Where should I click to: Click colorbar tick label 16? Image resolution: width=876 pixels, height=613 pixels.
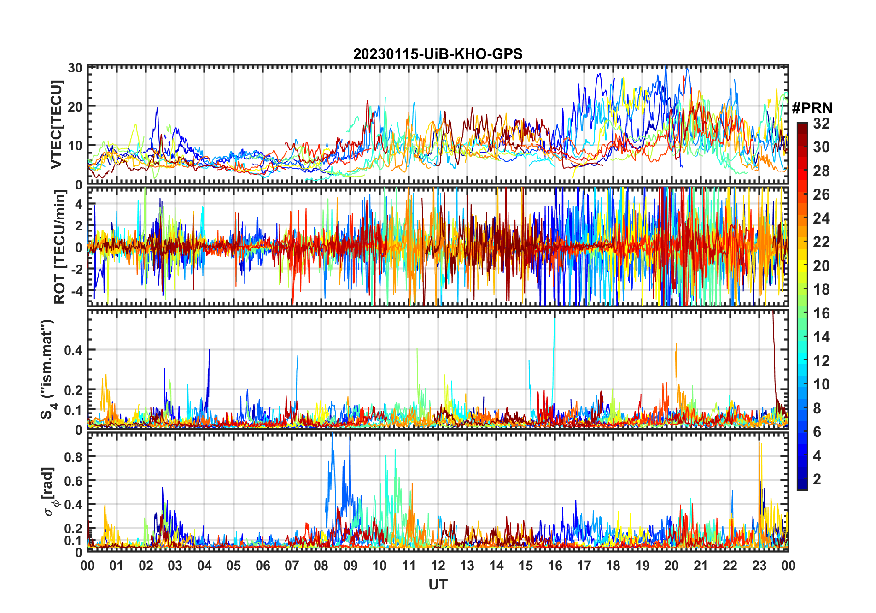pos(821,313)
